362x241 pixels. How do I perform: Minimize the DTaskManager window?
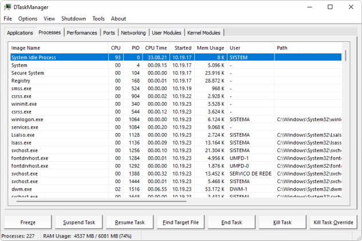tap(310, 7)
